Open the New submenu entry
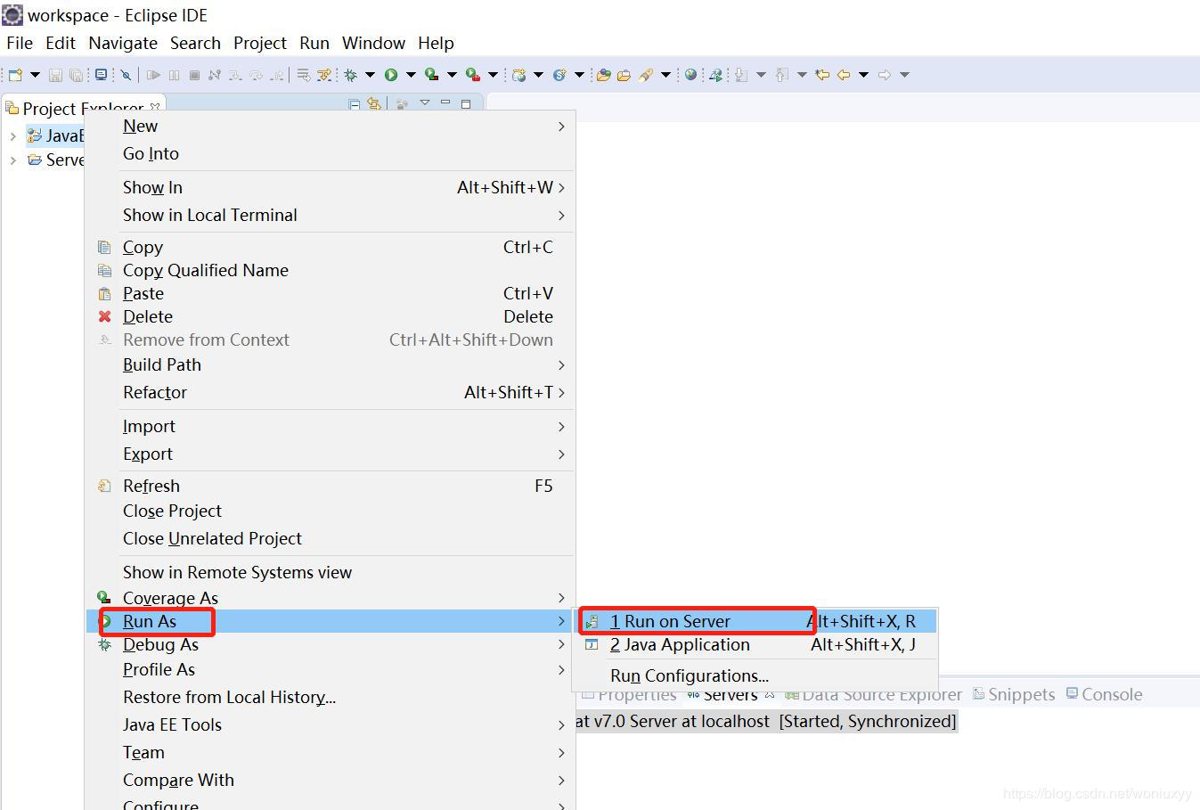 click(331, 127)
